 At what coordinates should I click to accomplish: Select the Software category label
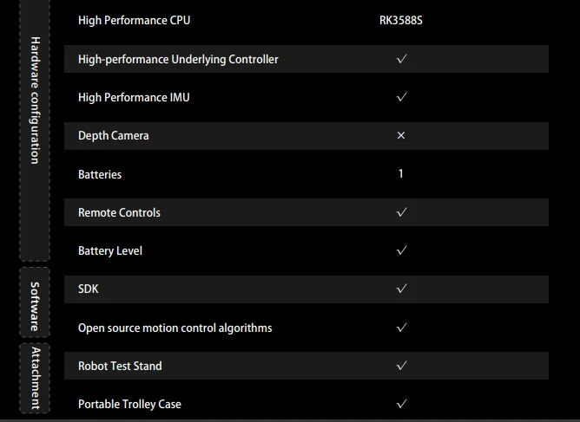[35, 307]
